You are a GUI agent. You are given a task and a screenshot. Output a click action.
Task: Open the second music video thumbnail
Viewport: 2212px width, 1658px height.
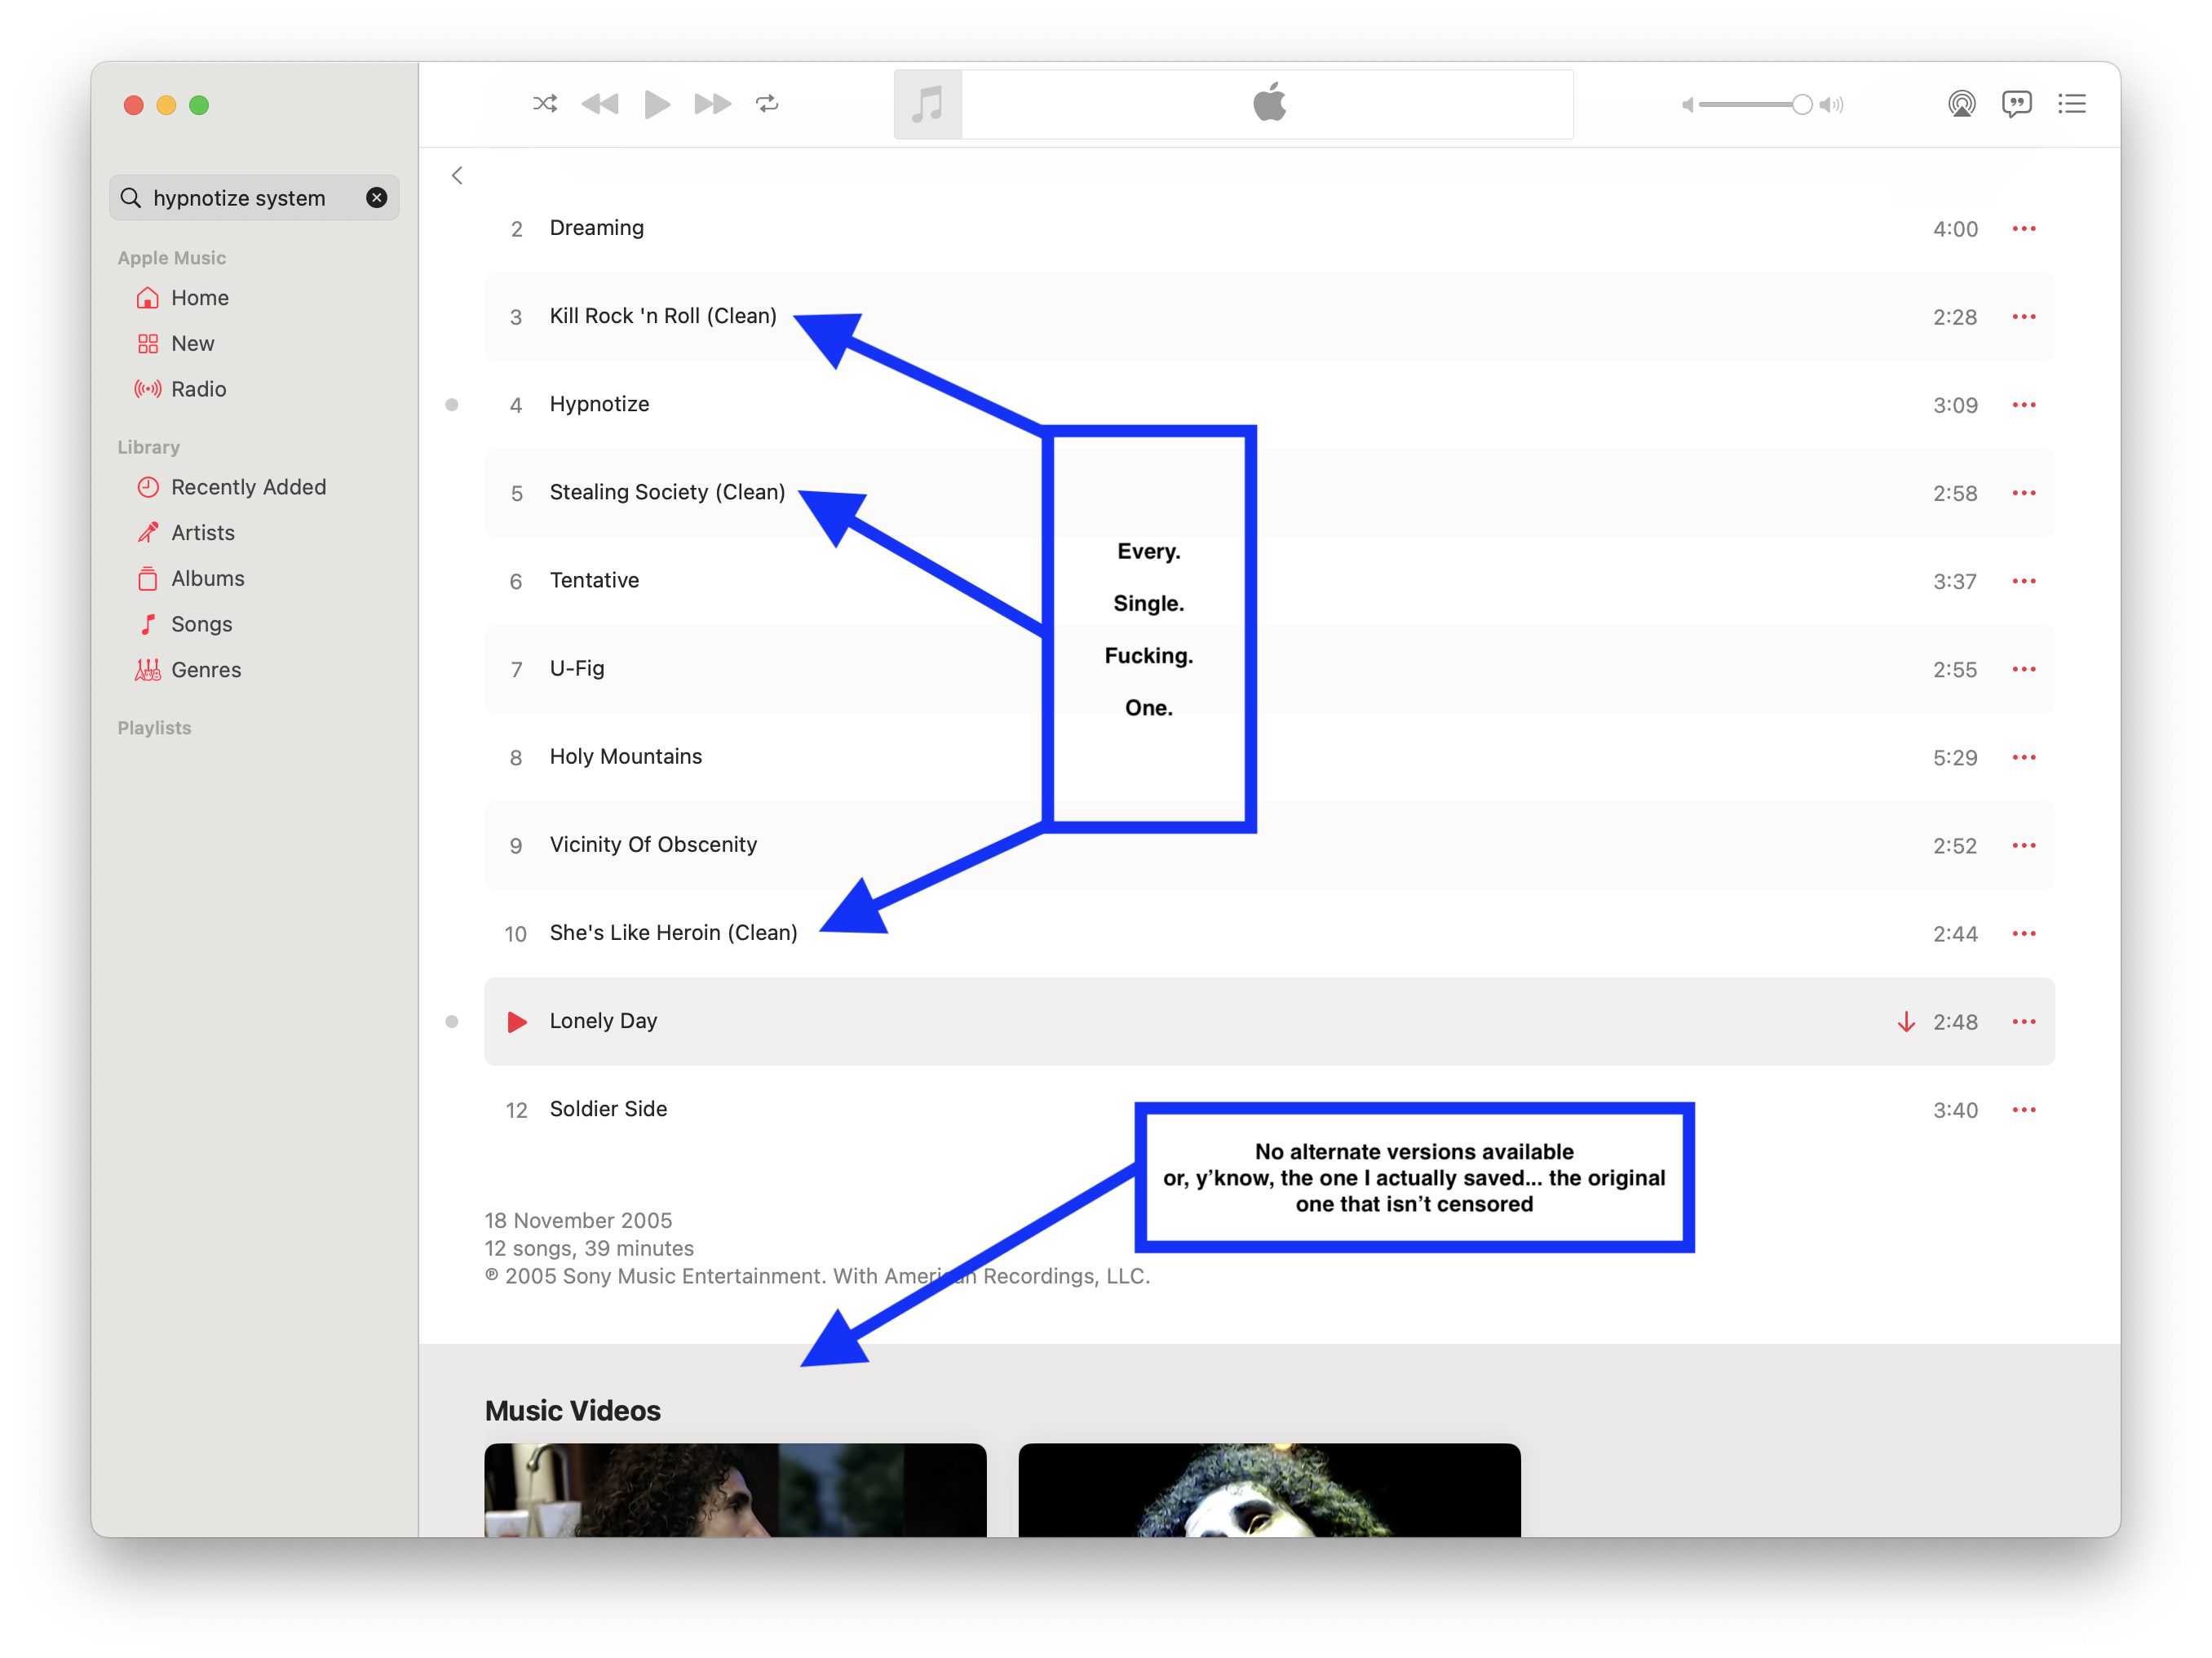click(x=1269, y=1490)
